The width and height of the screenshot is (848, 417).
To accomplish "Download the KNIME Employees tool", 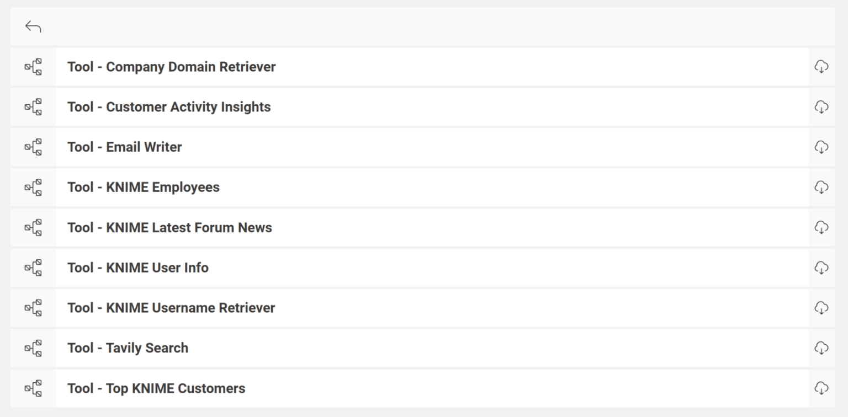I will click(x=821, y=188).
